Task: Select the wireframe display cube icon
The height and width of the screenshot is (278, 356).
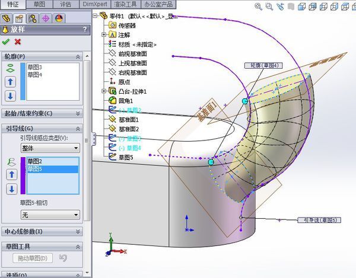Action: (x=345, y=7)
